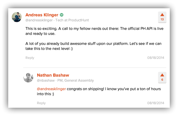
Task: Click the "Tech at ProductHunt" headline
Action: coord(72,20)
